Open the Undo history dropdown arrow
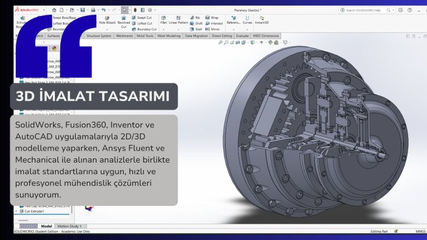The image size is (427, 240). (109, 10)
